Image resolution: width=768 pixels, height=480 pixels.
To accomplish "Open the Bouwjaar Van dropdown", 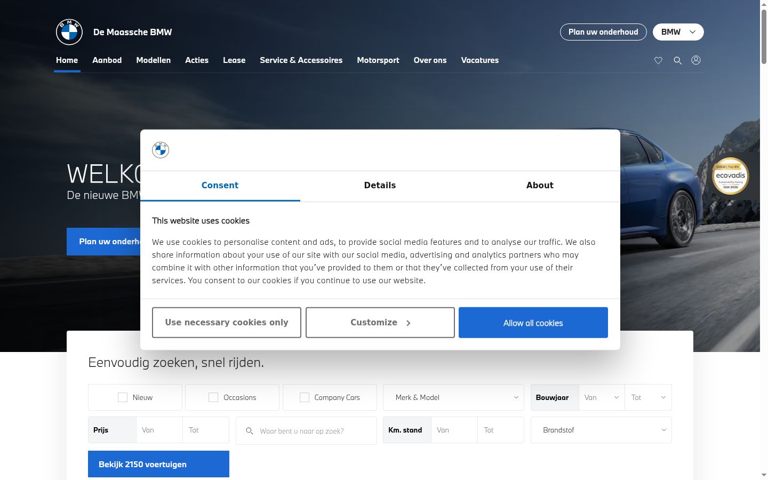I will 602,397.
